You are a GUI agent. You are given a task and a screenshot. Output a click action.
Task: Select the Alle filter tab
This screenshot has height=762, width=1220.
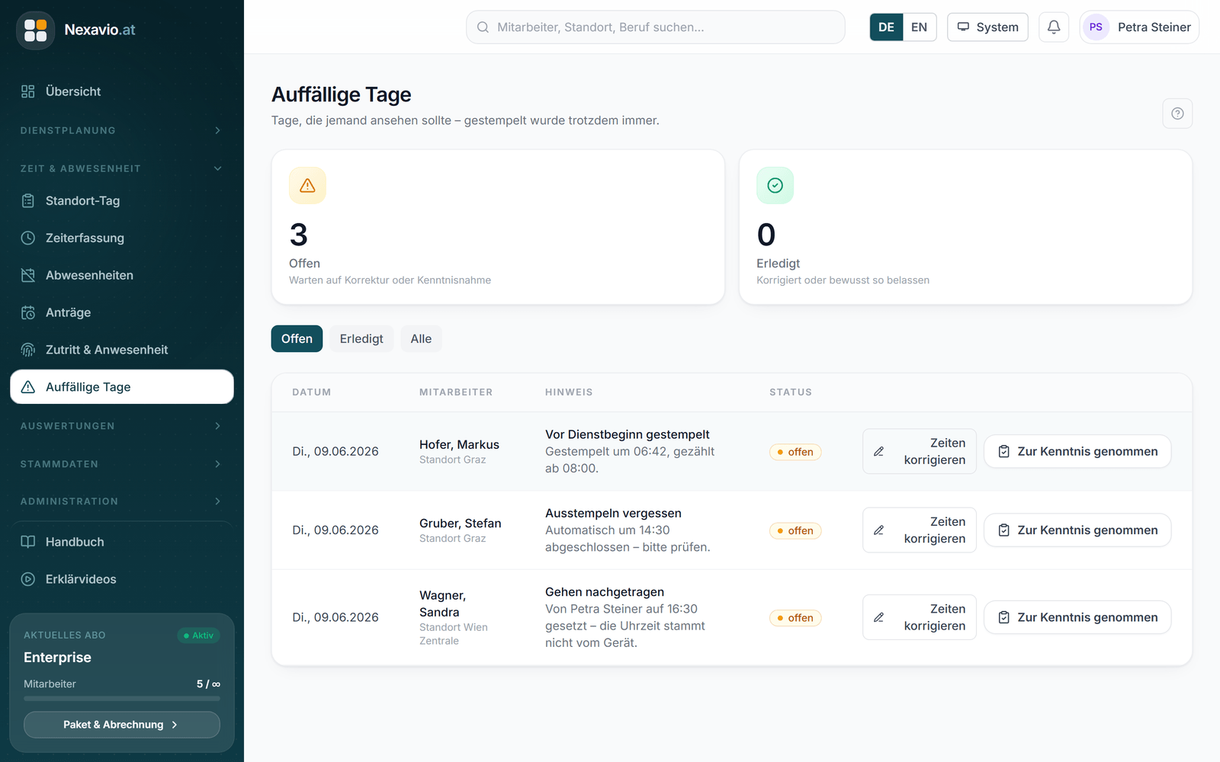pyautogui.click(x=421, y=339)
